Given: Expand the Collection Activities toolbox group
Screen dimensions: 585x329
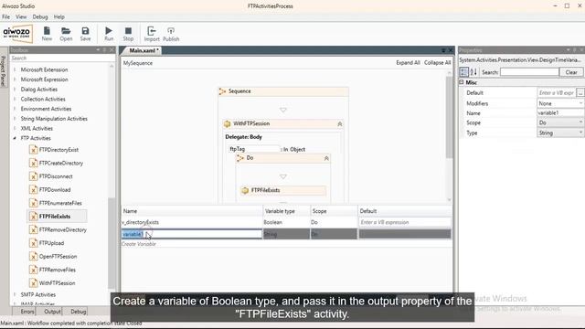Looking at the screenshot, I should (x=15, y=100).
